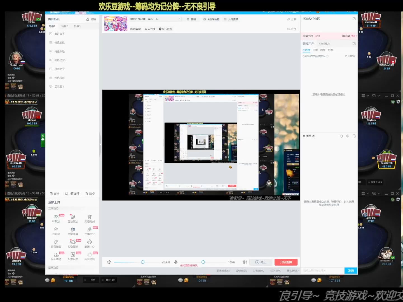Image resolution: width=403 pixels, height=302 pixels.
Task: Toggle the 显示位置 location option
Action: click(165, 29)
